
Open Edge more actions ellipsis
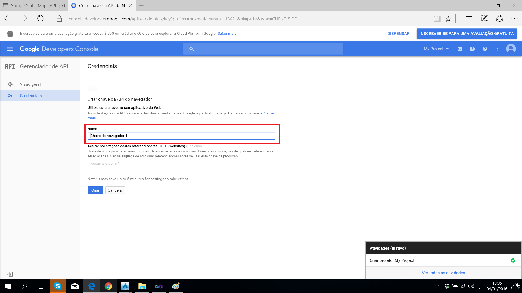(x=514, y=18)
